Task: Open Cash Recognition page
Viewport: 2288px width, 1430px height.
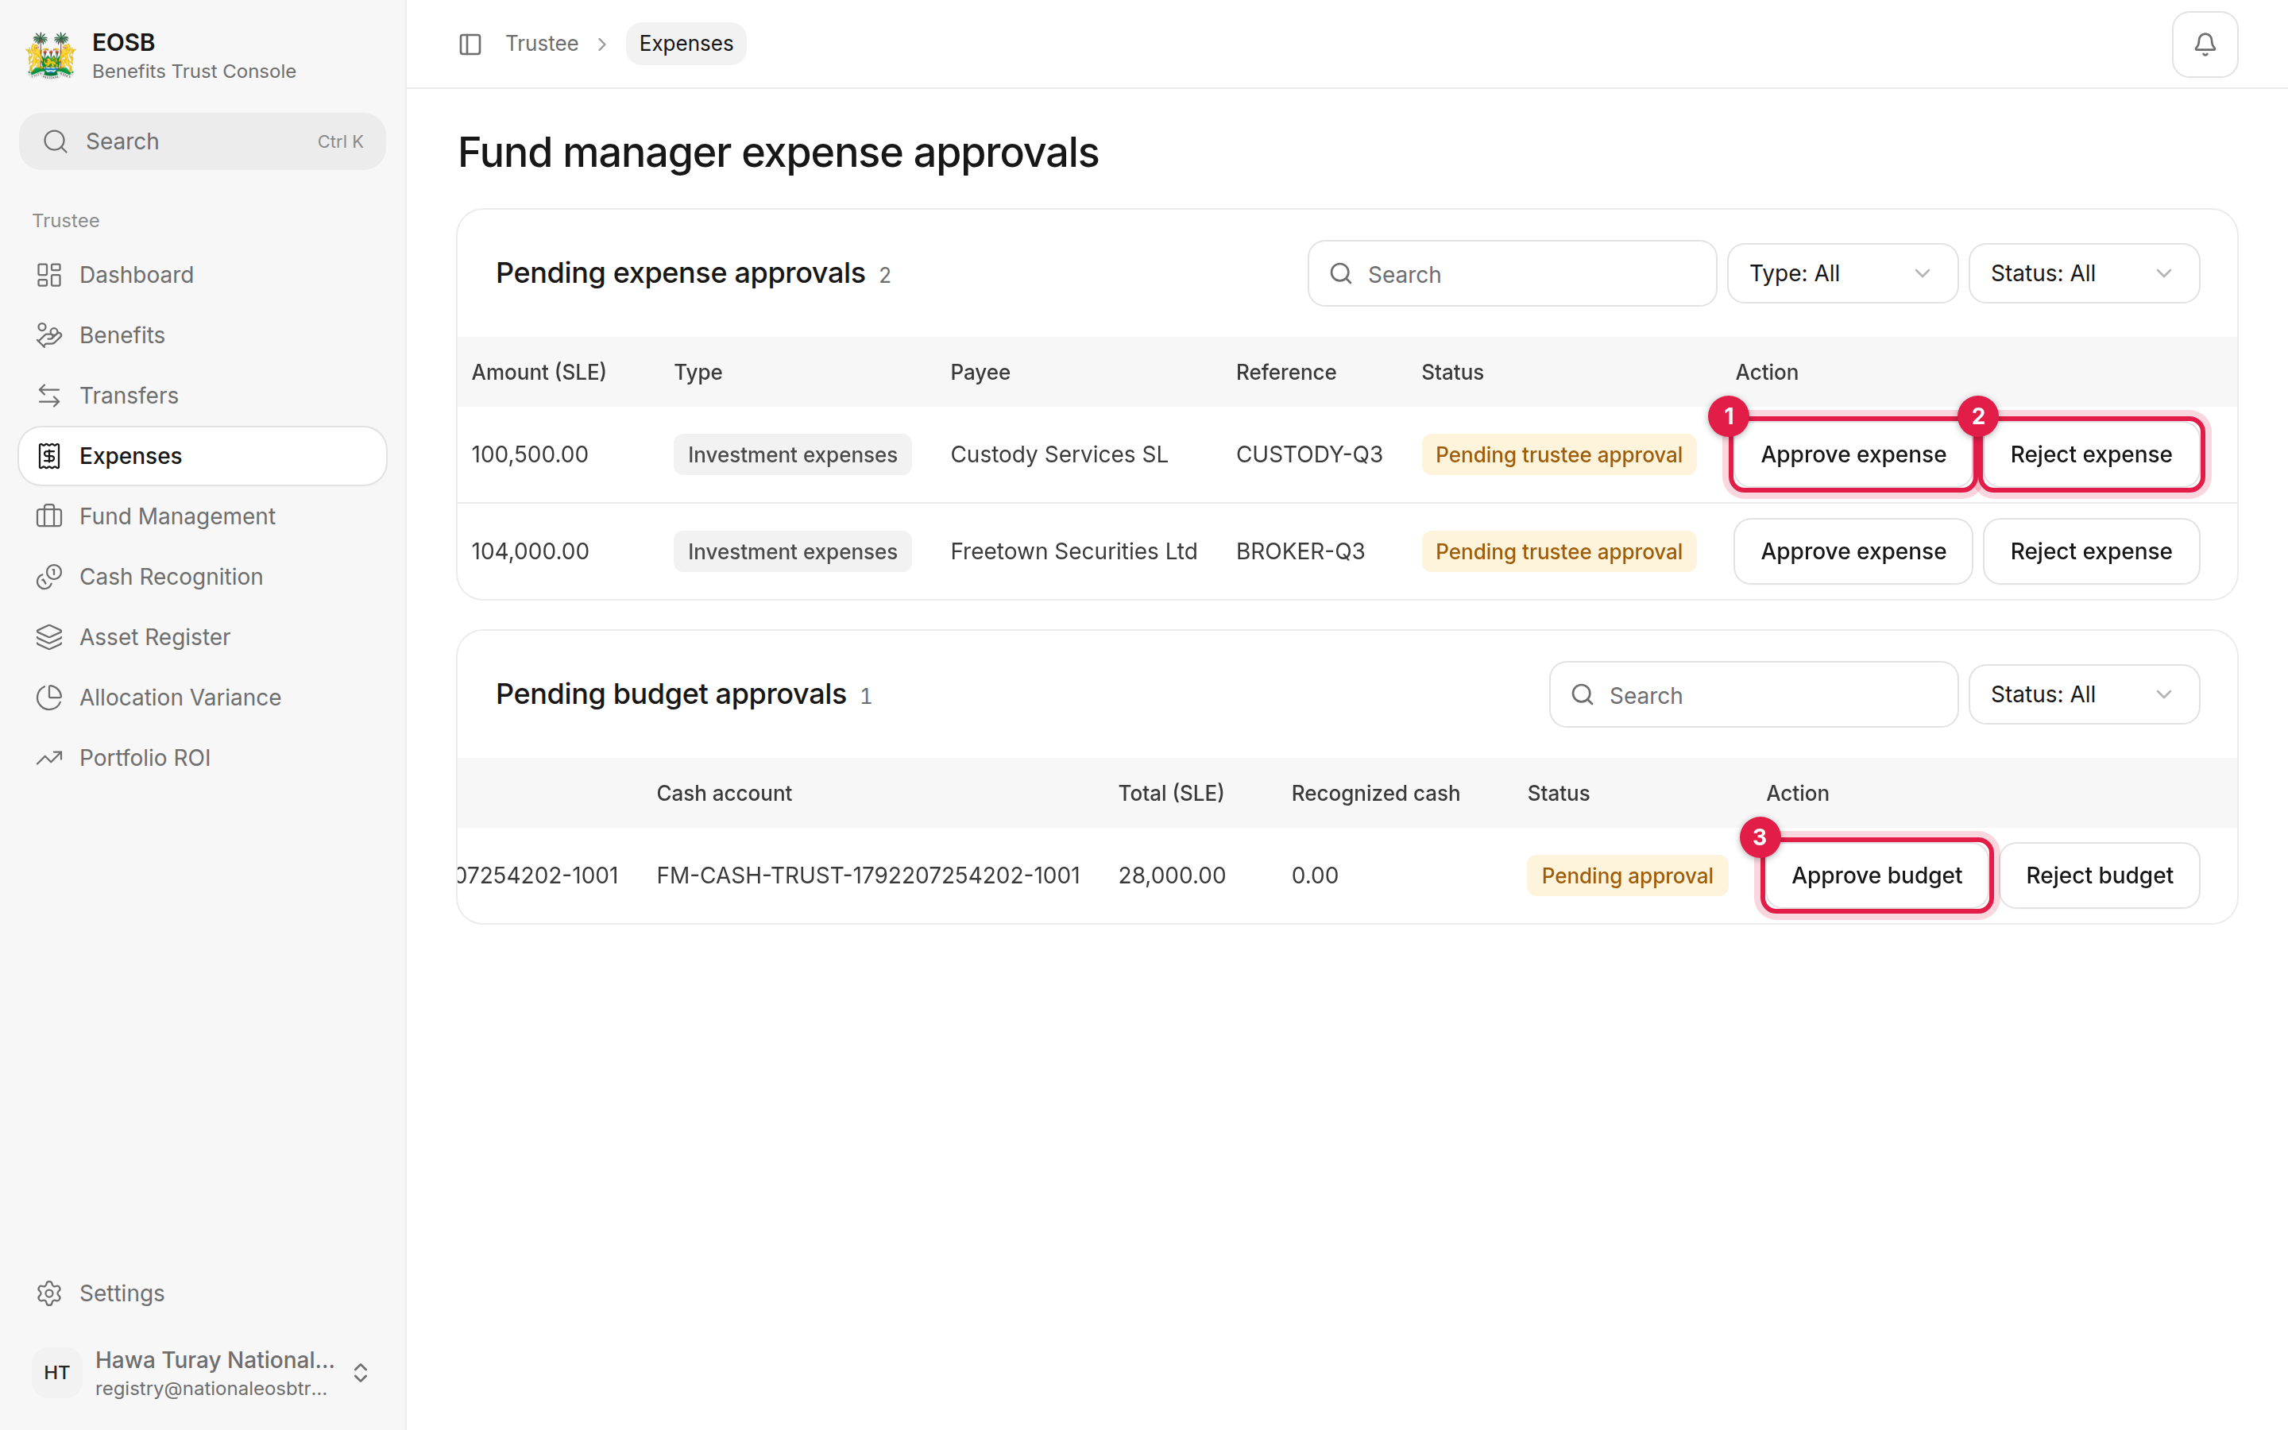Action: pyautogui.click(x=203, y=577)
